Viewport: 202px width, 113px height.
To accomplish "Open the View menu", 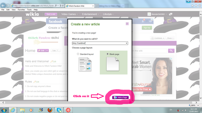I will (14, 10).
